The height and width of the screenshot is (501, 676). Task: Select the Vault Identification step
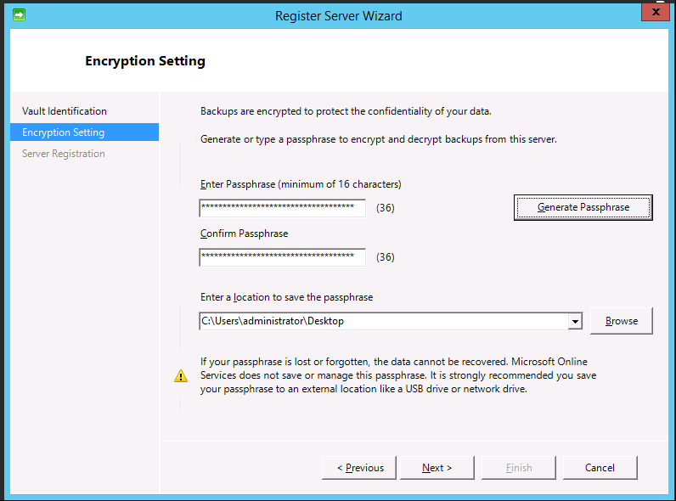click(x=65, y=111)
